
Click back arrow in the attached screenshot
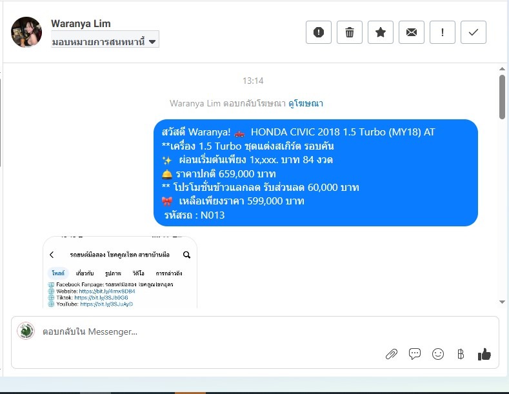tap(52, 255)
